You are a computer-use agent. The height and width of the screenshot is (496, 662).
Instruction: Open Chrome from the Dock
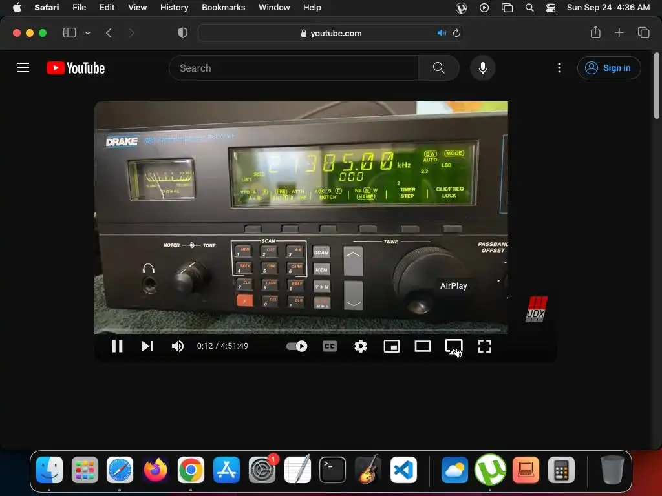coord(191,470)
